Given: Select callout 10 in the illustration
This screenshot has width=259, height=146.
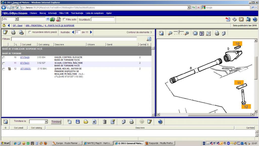Looking at the screenshot, I should click(237, 44).
